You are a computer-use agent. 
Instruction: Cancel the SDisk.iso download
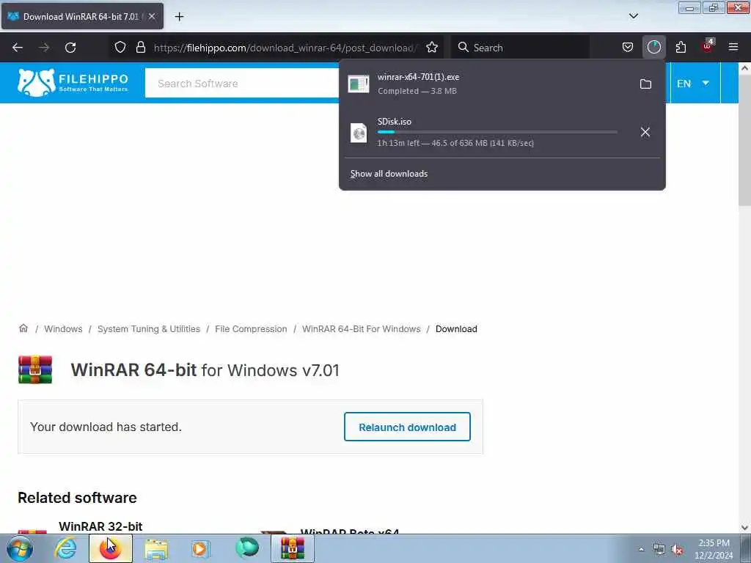point(645,132)
